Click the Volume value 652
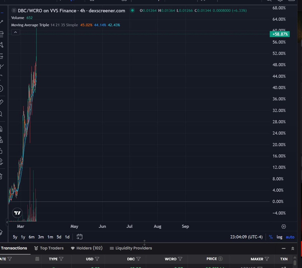The height and width of the screenshot is (268, 302). click(29, 18)
